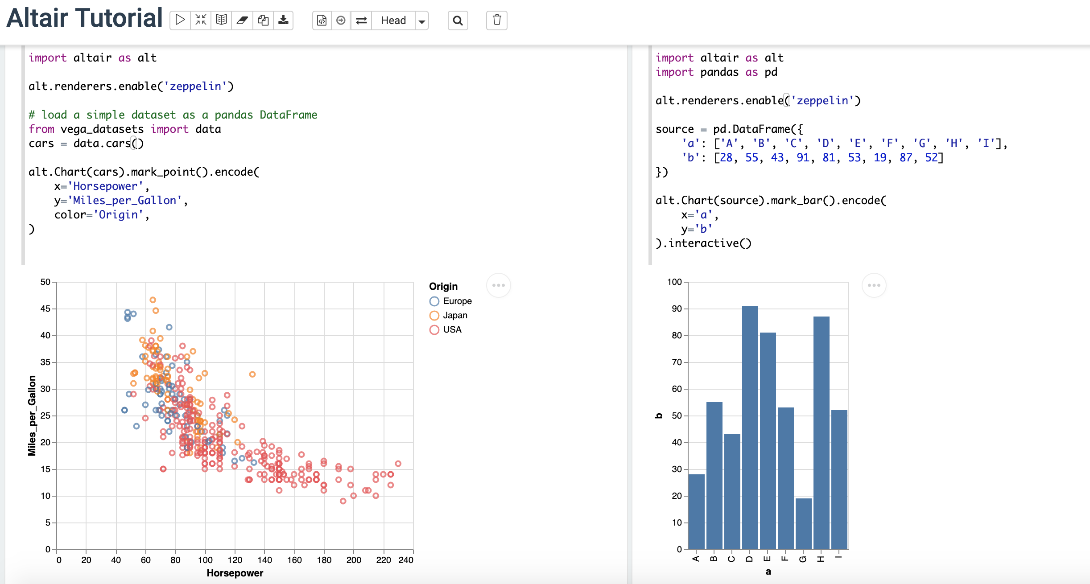Click the "x='Horsepower'," code line

pos(102,186)
